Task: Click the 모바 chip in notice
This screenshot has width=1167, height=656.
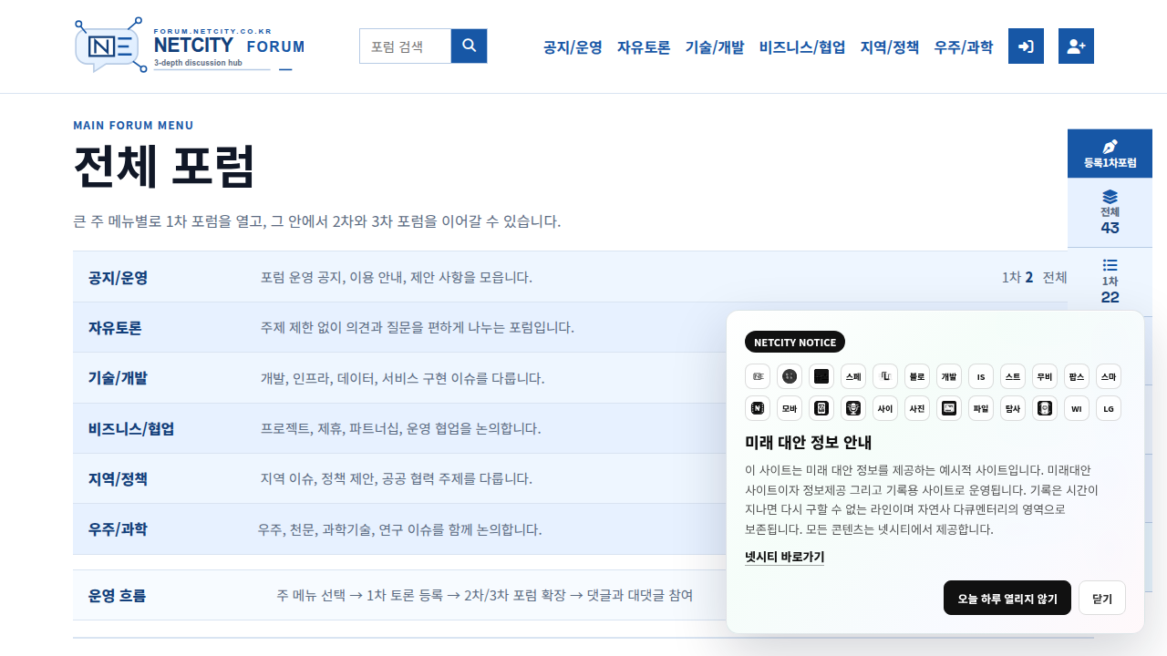Action: pos(790,408)
